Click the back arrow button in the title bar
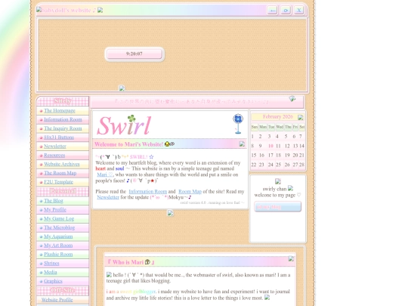The image size is (408, 306). tap(273, 11)
